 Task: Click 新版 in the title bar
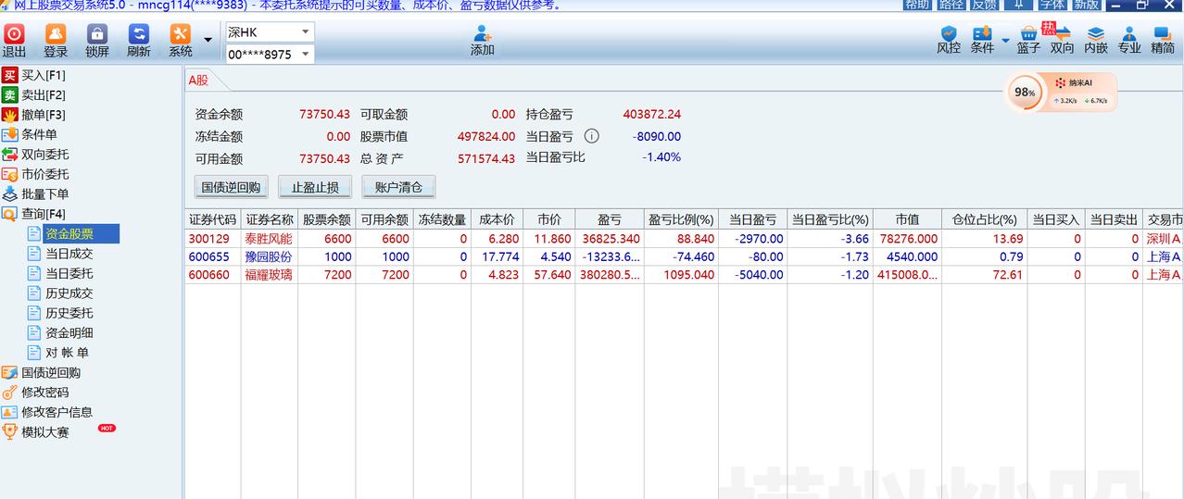tap(1085, 5)
